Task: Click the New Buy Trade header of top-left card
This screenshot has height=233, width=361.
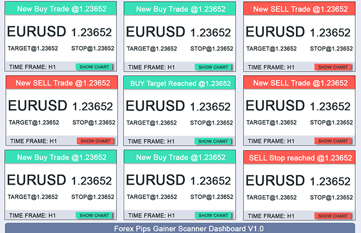Action: [61, 9]
